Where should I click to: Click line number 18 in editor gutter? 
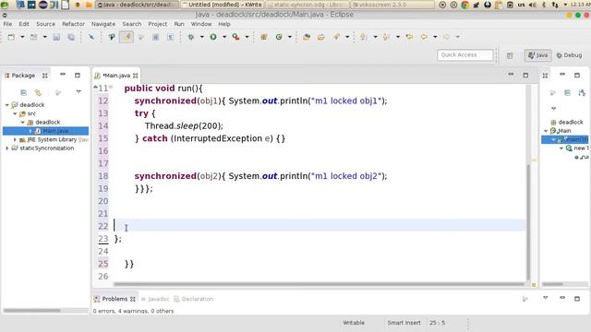[x=103, y=176]
